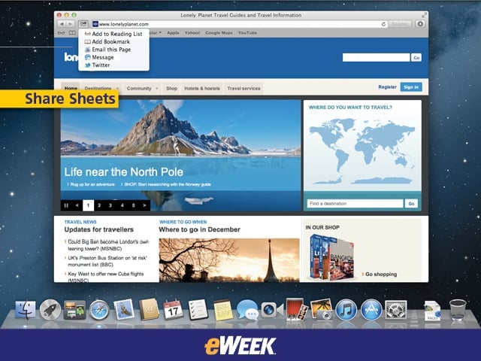Jump to slide 5

[134, 205]
